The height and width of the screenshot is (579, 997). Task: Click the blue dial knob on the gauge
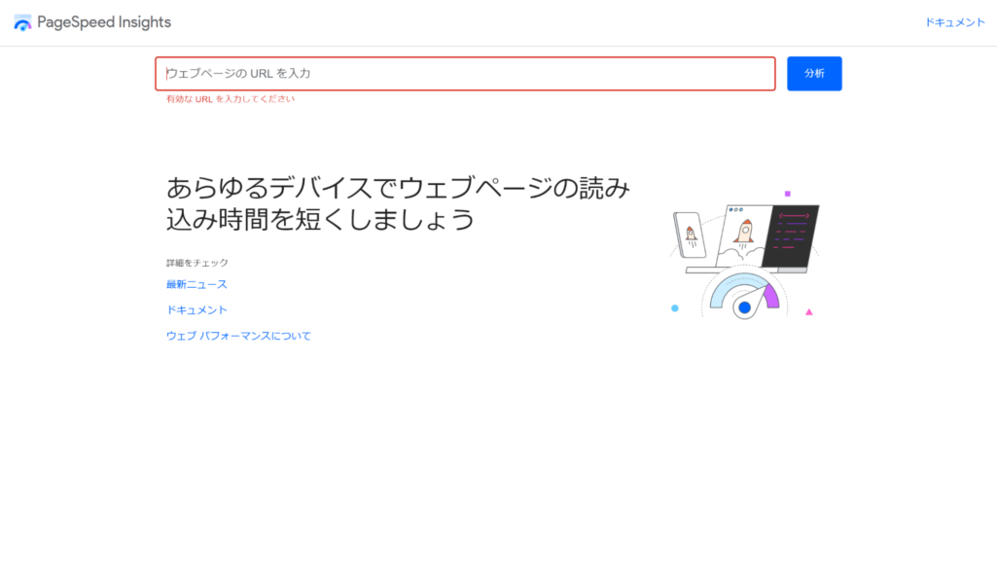[x=744, y=308]
